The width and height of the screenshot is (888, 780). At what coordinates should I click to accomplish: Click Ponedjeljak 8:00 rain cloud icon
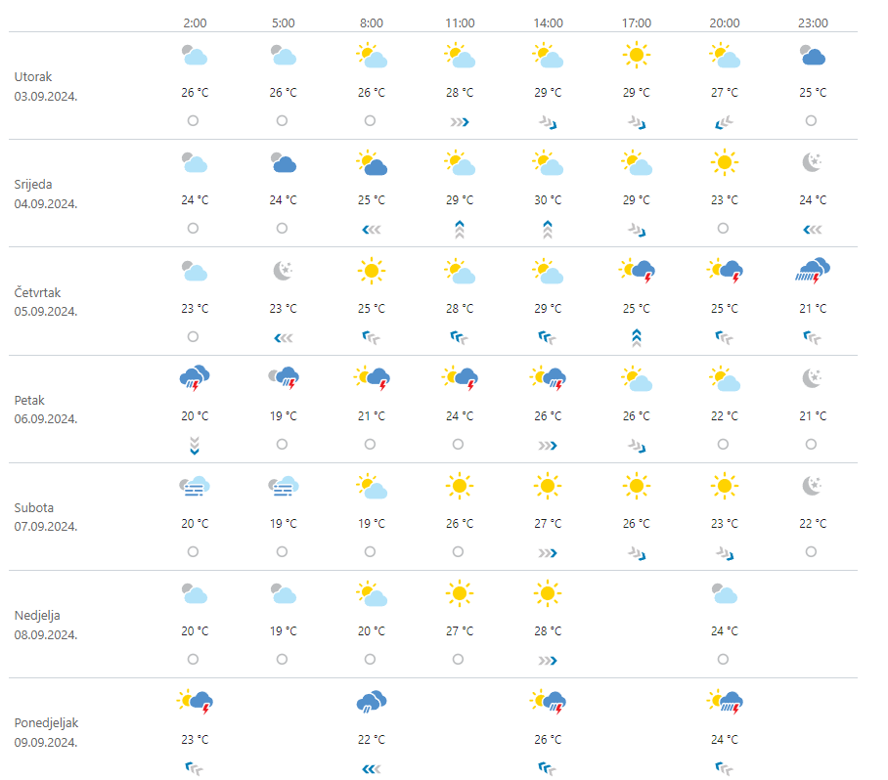coord(372,701)
